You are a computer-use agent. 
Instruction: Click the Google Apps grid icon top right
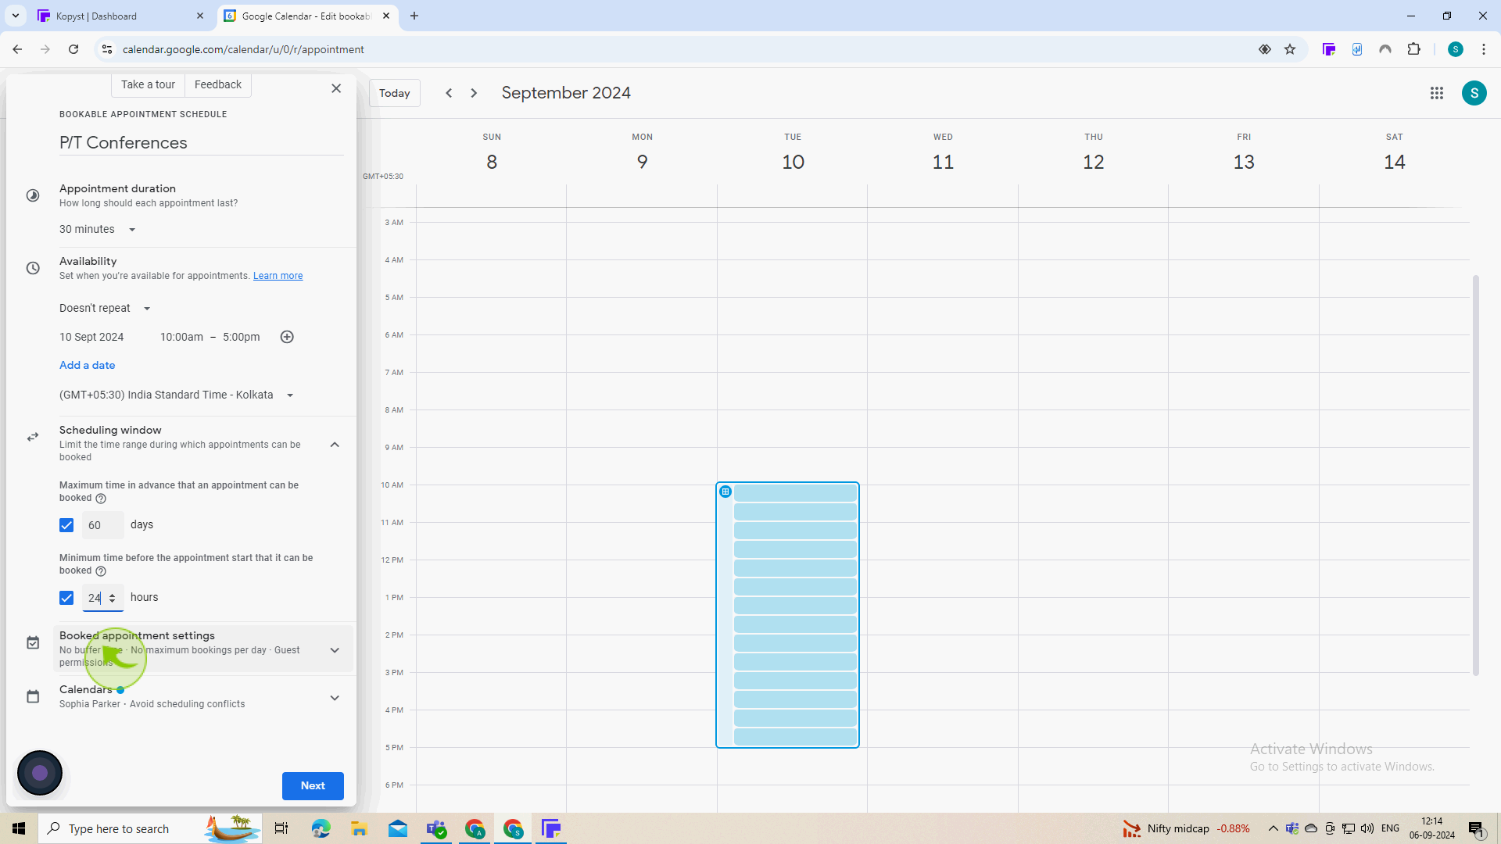1436,91
